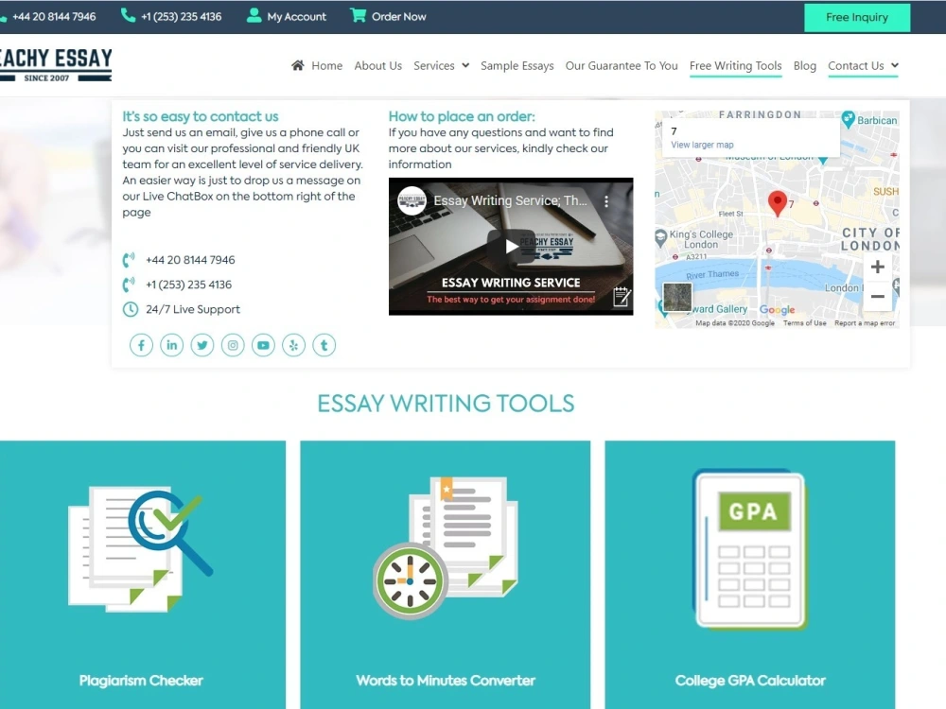Select Free Writing Tools menu item
Viewport: 946px width, 709px height.
pyautogui.click(x=735, y=66)
